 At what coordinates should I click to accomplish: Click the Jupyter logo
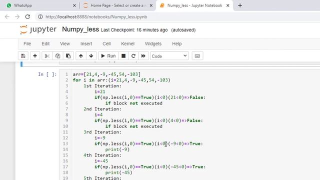[x=38, y=29]
